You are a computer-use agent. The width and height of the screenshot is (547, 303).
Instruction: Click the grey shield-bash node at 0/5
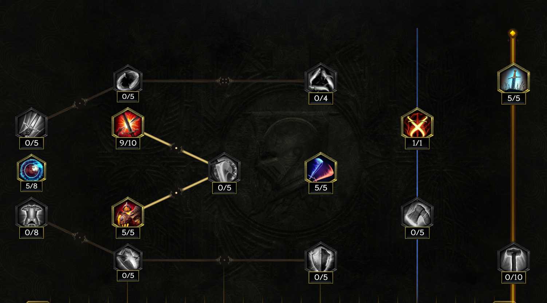(128, 258)
